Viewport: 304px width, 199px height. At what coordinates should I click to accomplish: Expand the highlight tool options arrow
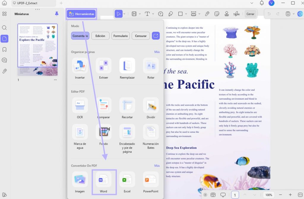(140, 14)
